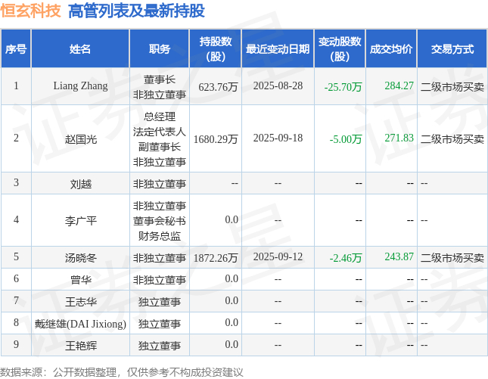Select the 姓名 column header
488x379 pixels.
(80, 49)
